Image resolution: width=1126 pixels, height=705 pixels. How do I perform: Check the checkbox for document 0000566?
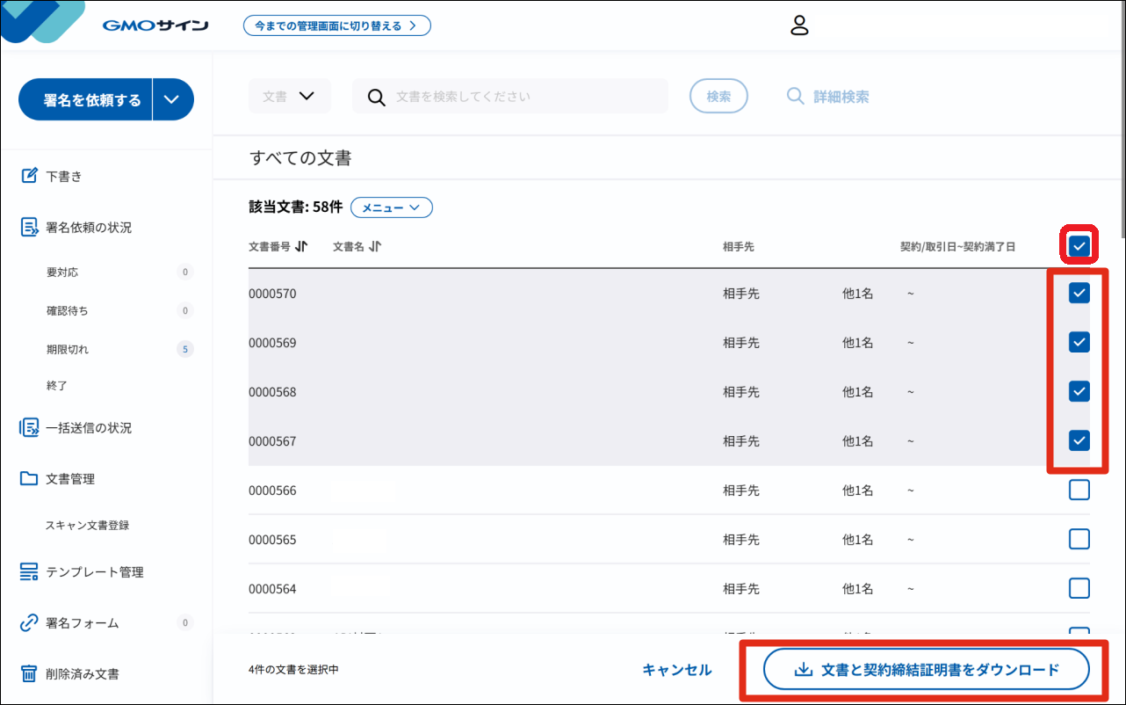click(x=1079, y=490)
